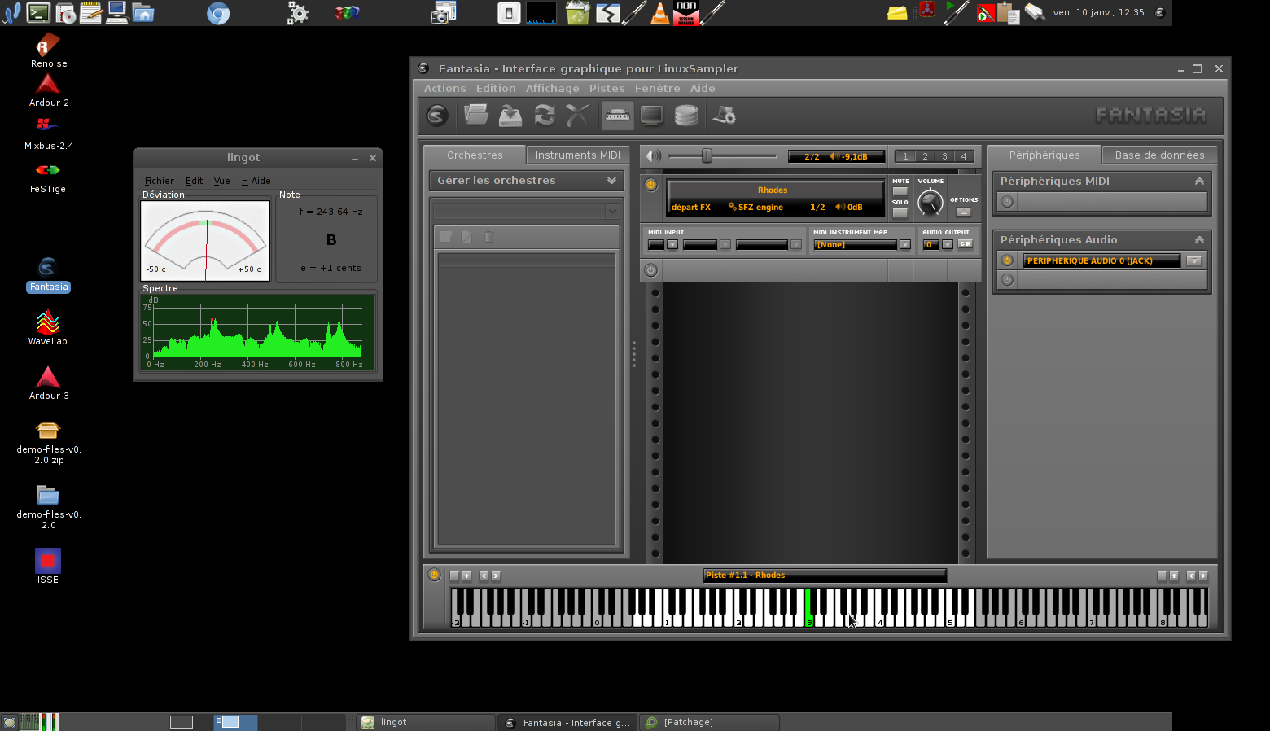Switch to the Instruments MIDI tab
The image size is (1270, 731).
(577, 155)
